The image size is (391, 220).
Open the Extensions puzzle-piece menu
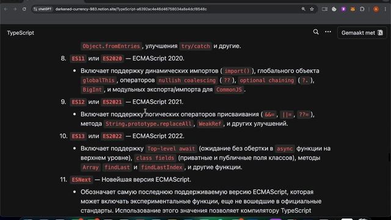pyautogui.click(x=362, y=9)
